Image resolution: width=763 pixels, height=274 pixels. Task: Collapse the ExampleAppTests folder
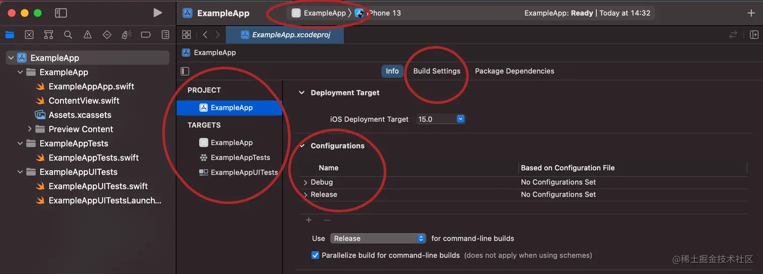[20, 144]
